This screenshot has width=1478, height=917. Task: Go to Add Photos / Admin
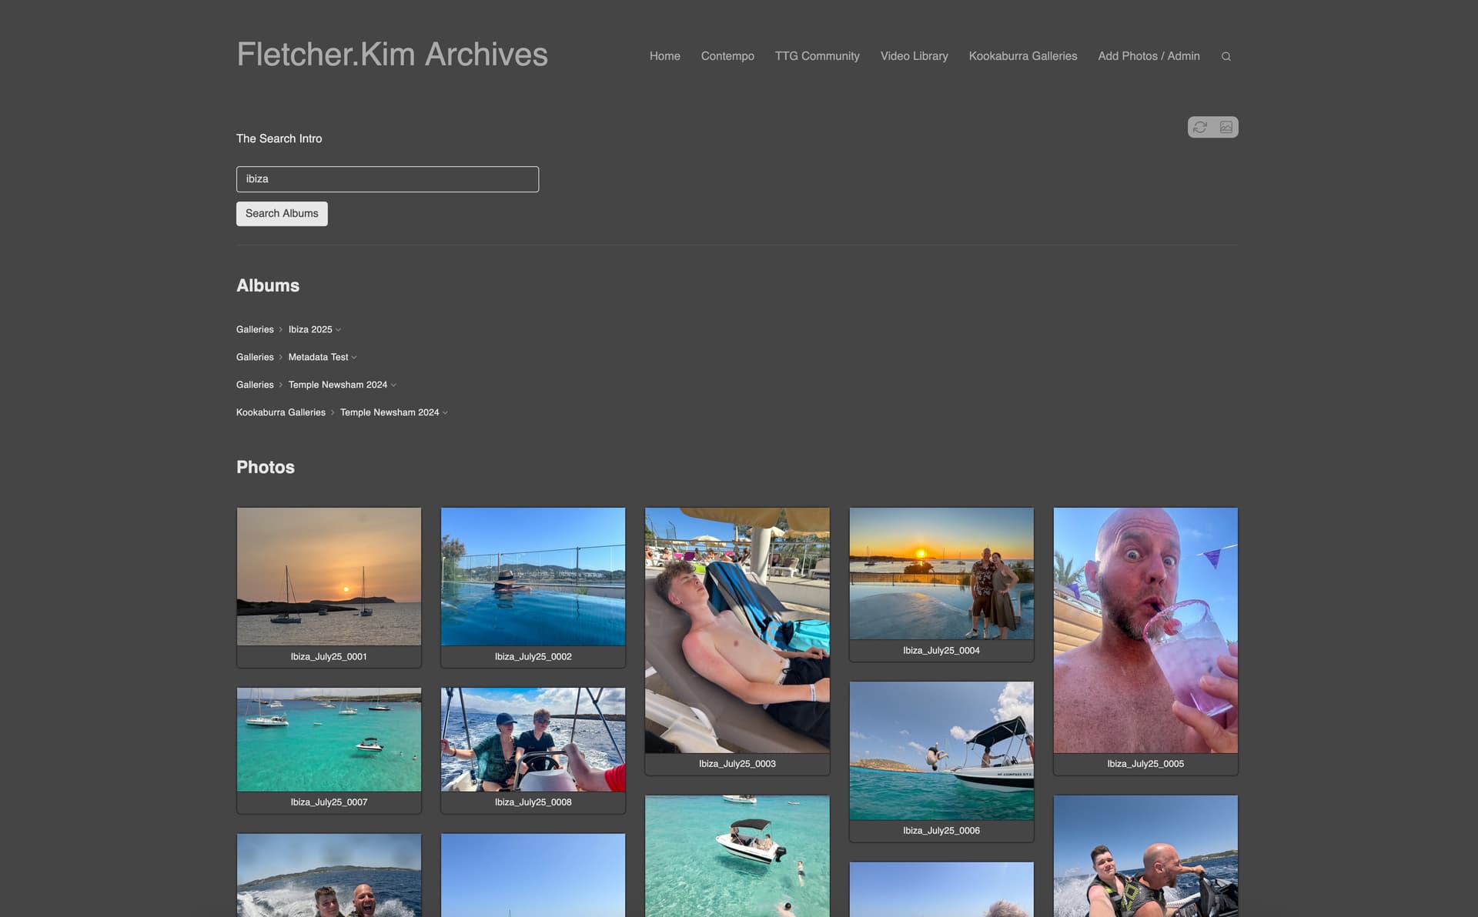[x=1149, y=56]
